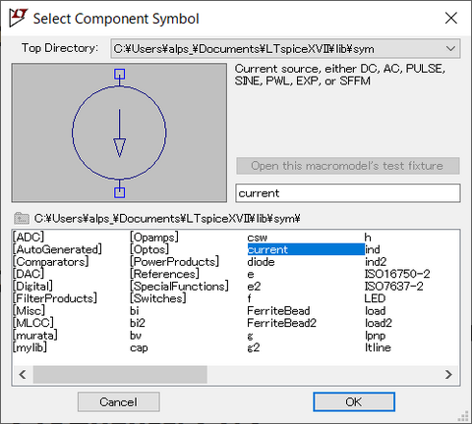Click the symbol name input field
The image size is (472, 424).
348,193
